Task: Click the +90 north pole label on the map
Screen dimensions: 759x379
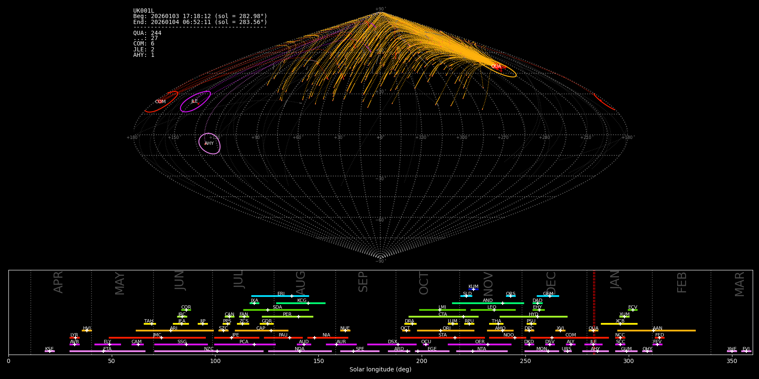Action: (380, 9)
